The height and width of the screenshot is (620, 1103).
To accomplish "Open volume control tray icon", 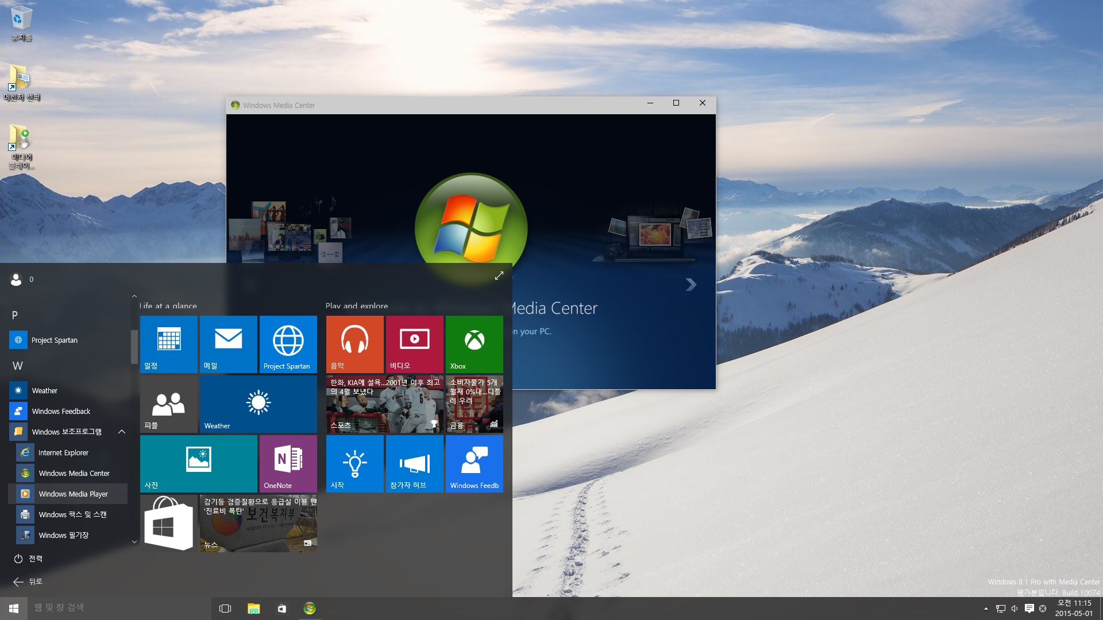I will pos(1015,609).
